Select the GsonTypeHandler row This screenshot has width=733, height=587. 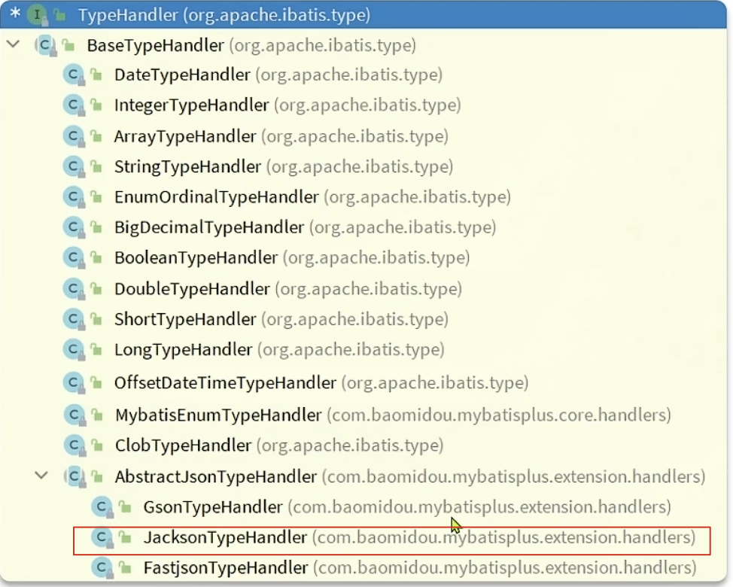[363, 507]
